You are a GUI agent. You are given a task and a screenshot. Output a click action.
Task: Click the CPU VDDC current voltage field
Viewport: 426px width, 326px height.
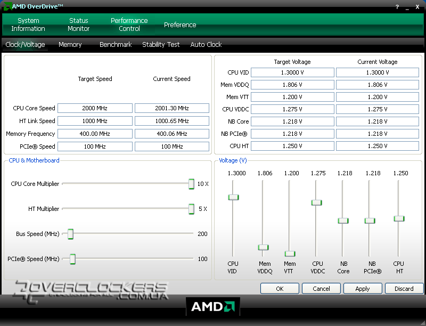pos(378,109)
